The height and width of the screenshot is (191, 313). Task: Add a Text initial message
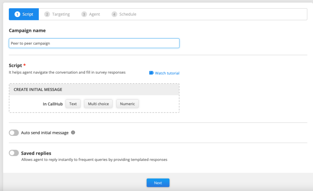(x=73, y=104)
